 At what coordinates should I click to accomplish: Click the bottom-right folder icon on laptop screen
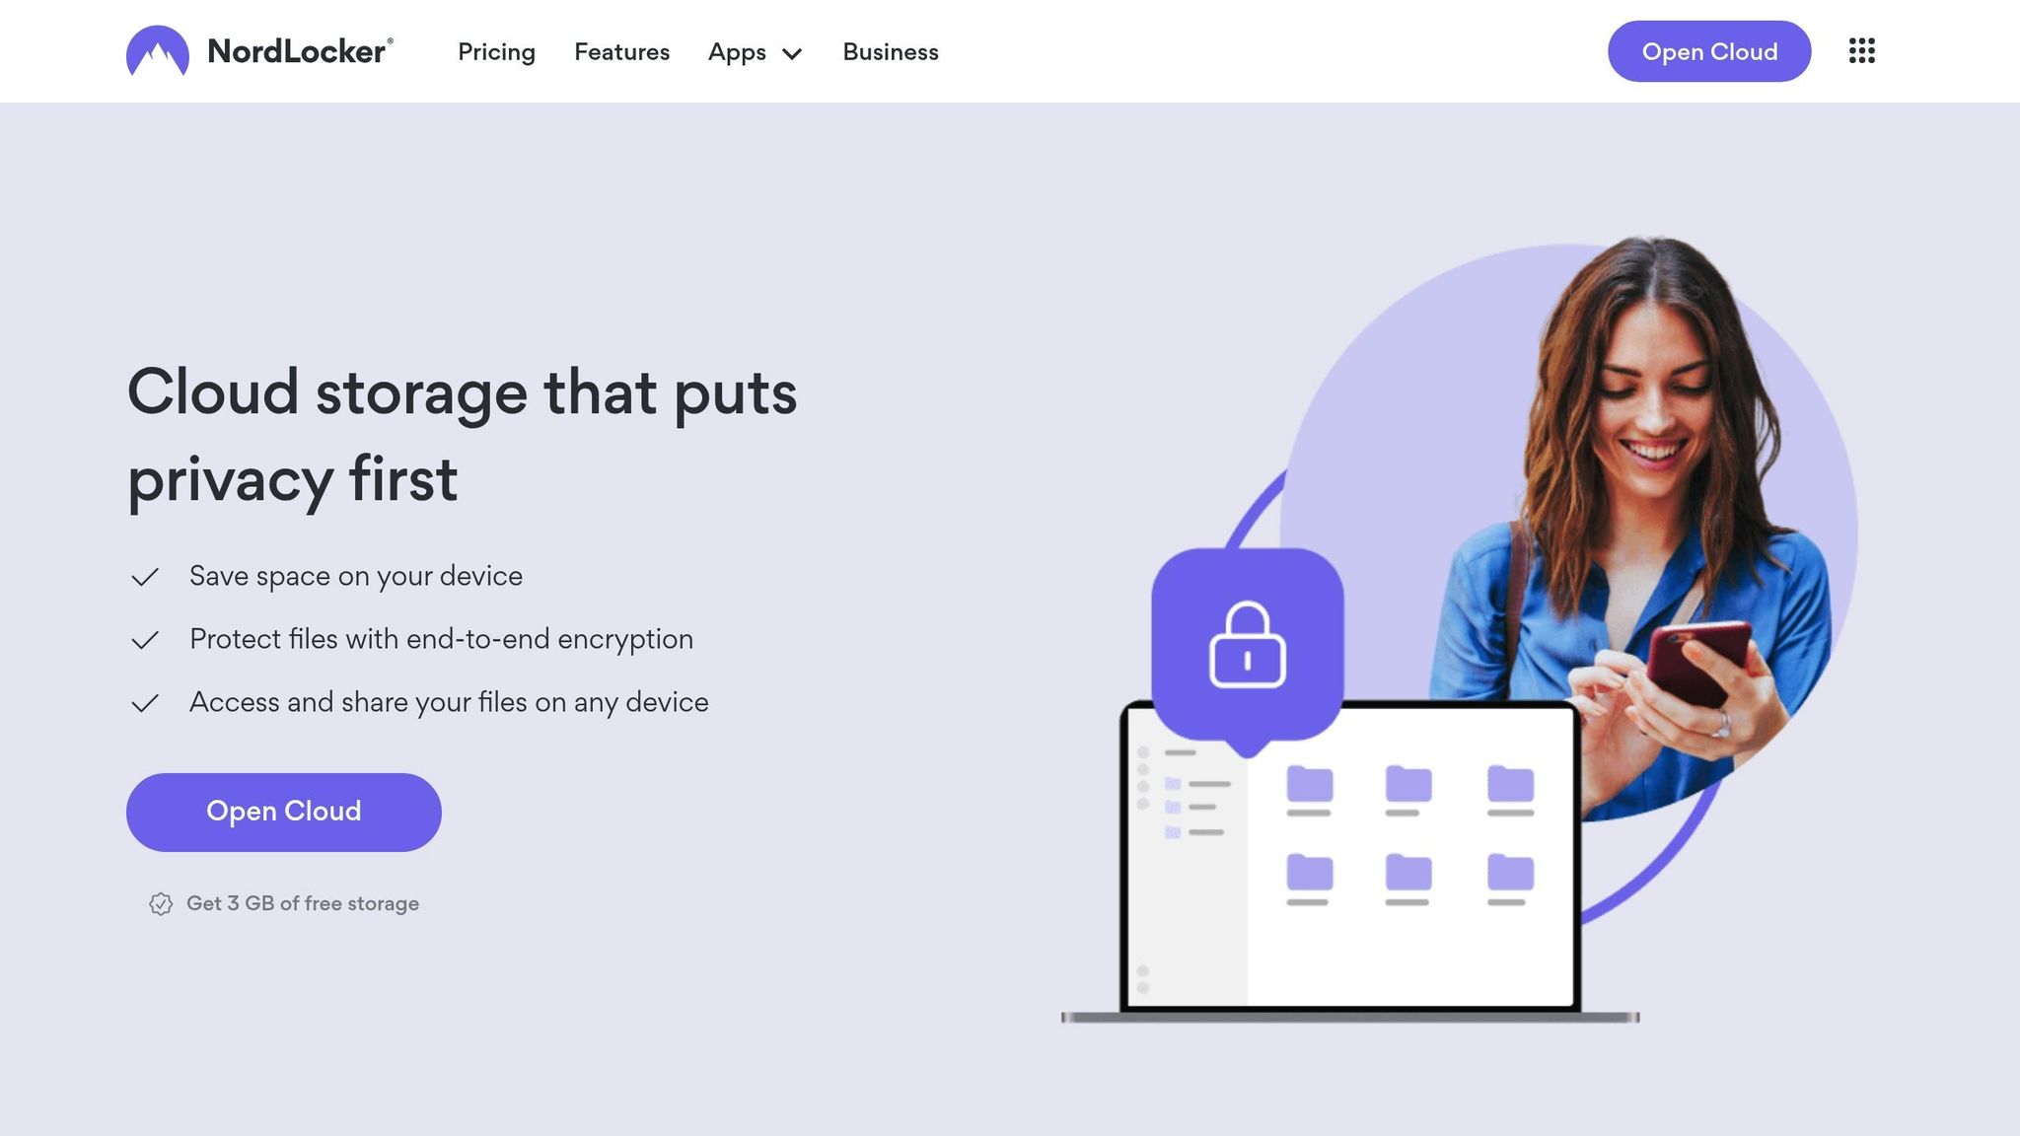pos(1510,873)
